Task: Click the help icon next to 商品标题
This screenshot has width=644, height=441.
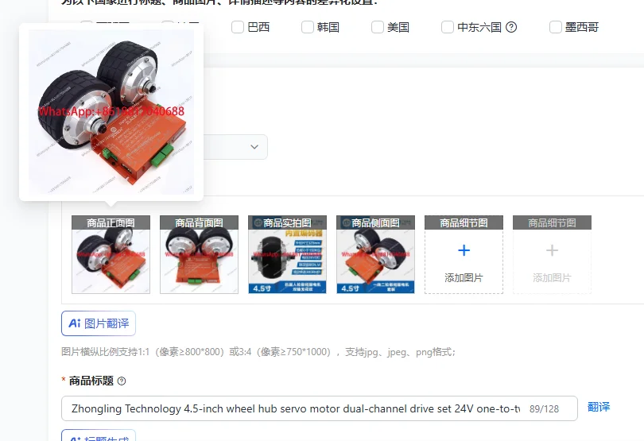Action: pyautogui.click(x=122, y=381)
